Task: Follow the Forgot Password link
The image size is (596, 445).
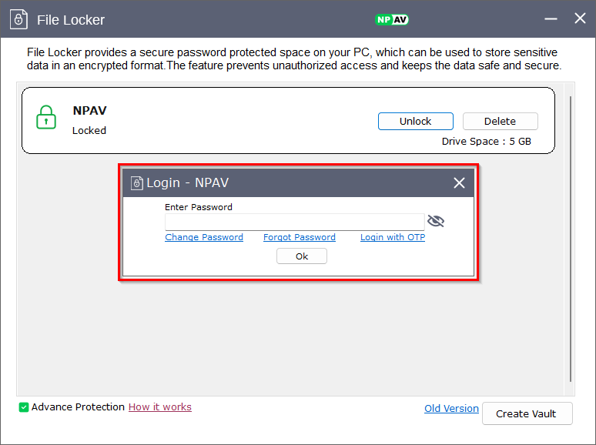Action: tap(300, 237)
